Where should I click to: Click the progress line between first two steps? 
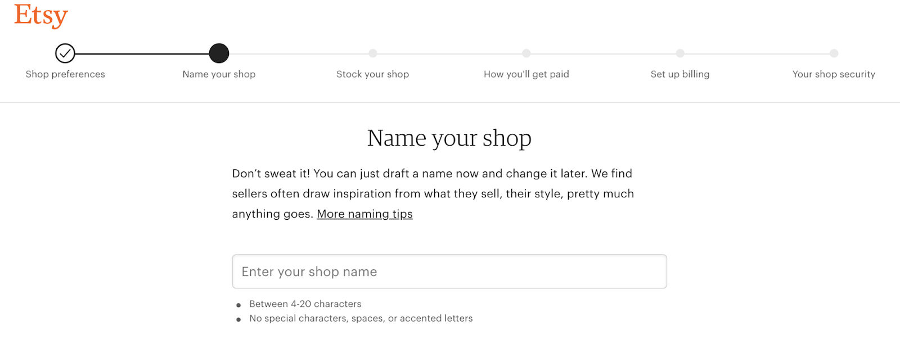coord(142,53)
